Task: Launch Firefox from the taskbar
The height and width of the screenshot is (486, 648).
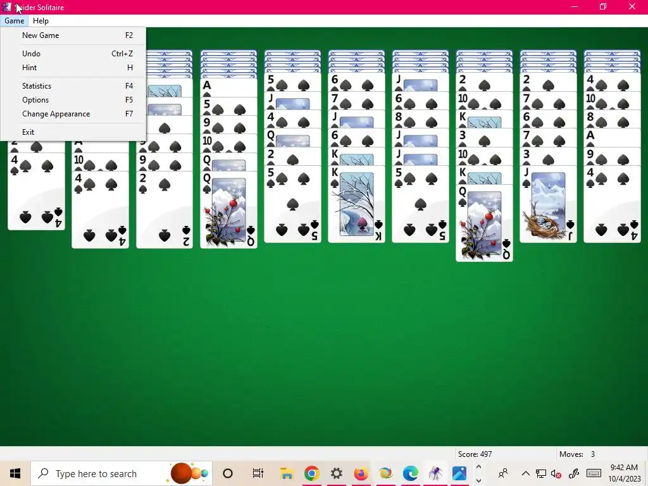Action: point(361,473)
